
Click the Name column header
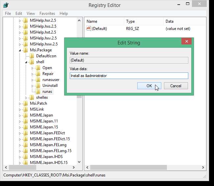pos(105,21)
